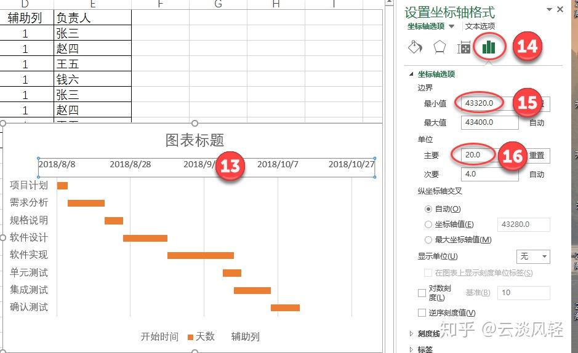Click the 项目计划 category label
Screen dimensions: 578x353
pyautogui.click(x=29, y=185)
